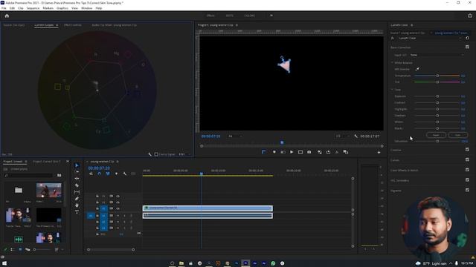The image size is (476, 267).
Task: Select the Ripple Edit tool
Action: [77, 178]
